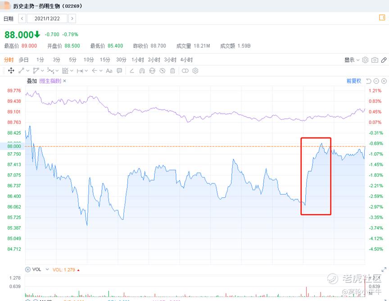Go to next date with arrow
The width and height of the screenshot is (389, 301).
[x=72, y=18]
